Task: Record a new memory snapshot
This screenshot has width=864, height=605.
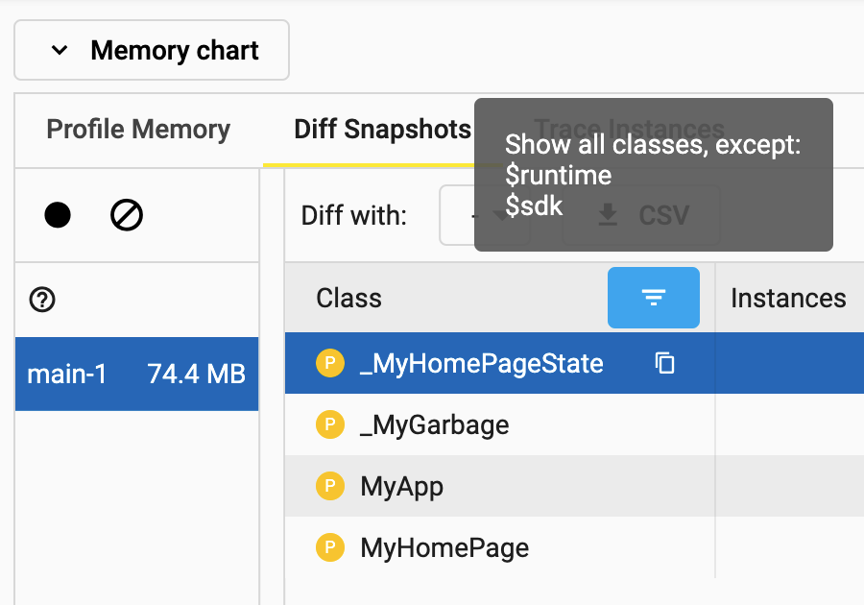Action: (x=58, y=215)
